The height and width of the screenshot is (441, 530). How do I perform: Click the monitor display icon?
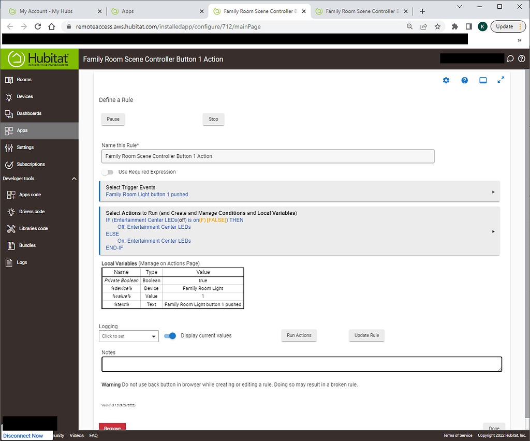(x=482, y=80)
